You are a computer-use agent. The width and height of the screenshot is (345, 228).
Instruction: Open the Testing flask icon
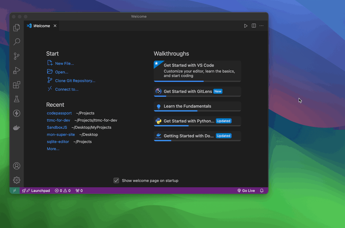tap(16, 99)
